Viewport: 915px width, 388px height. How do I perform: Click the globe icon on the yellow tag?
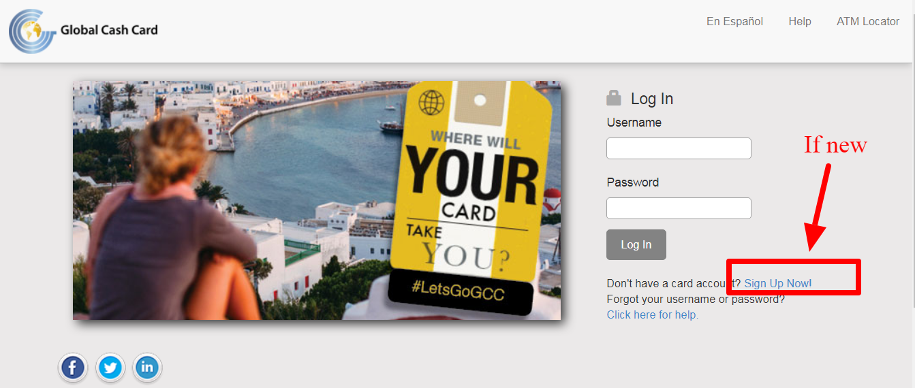tap(432, 103)
